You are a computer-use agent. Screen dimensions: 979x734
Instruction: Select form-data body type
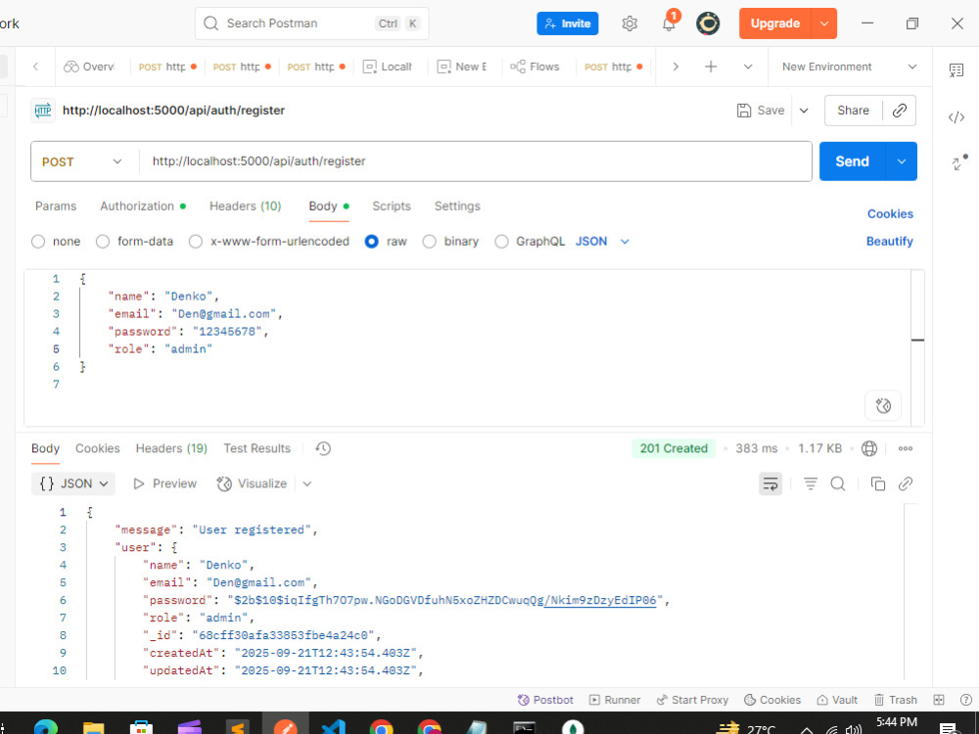coord(103,242)
